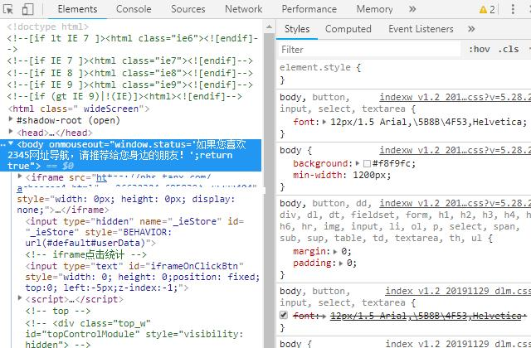Switch to the Console tab
531x348 pixels.
click(x=134, y=9)
